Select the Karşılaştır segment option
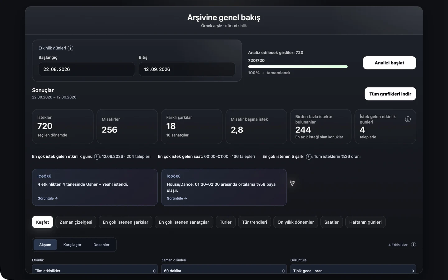The height and width of the screenshot is (280, 448). pyautogui.click(x=72, y=245)
